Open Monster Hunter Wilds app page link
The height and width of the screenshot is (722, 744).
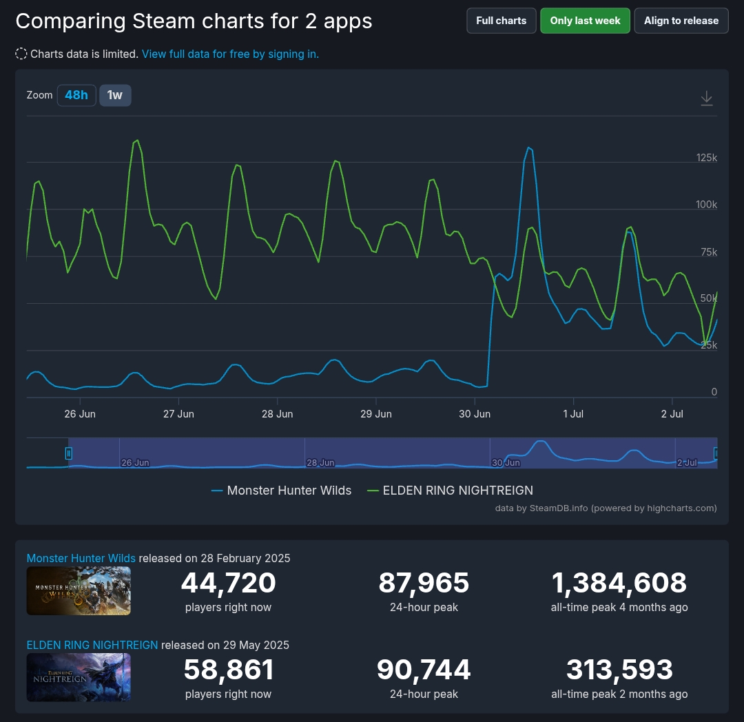coord(81,558)
